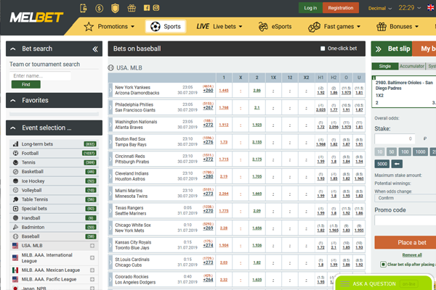This screenshot has width=436, height=290.
Task: Click the dollar payments icon
Action: click(99, 8)
